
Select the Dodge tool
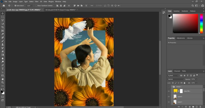pos(2,62)
